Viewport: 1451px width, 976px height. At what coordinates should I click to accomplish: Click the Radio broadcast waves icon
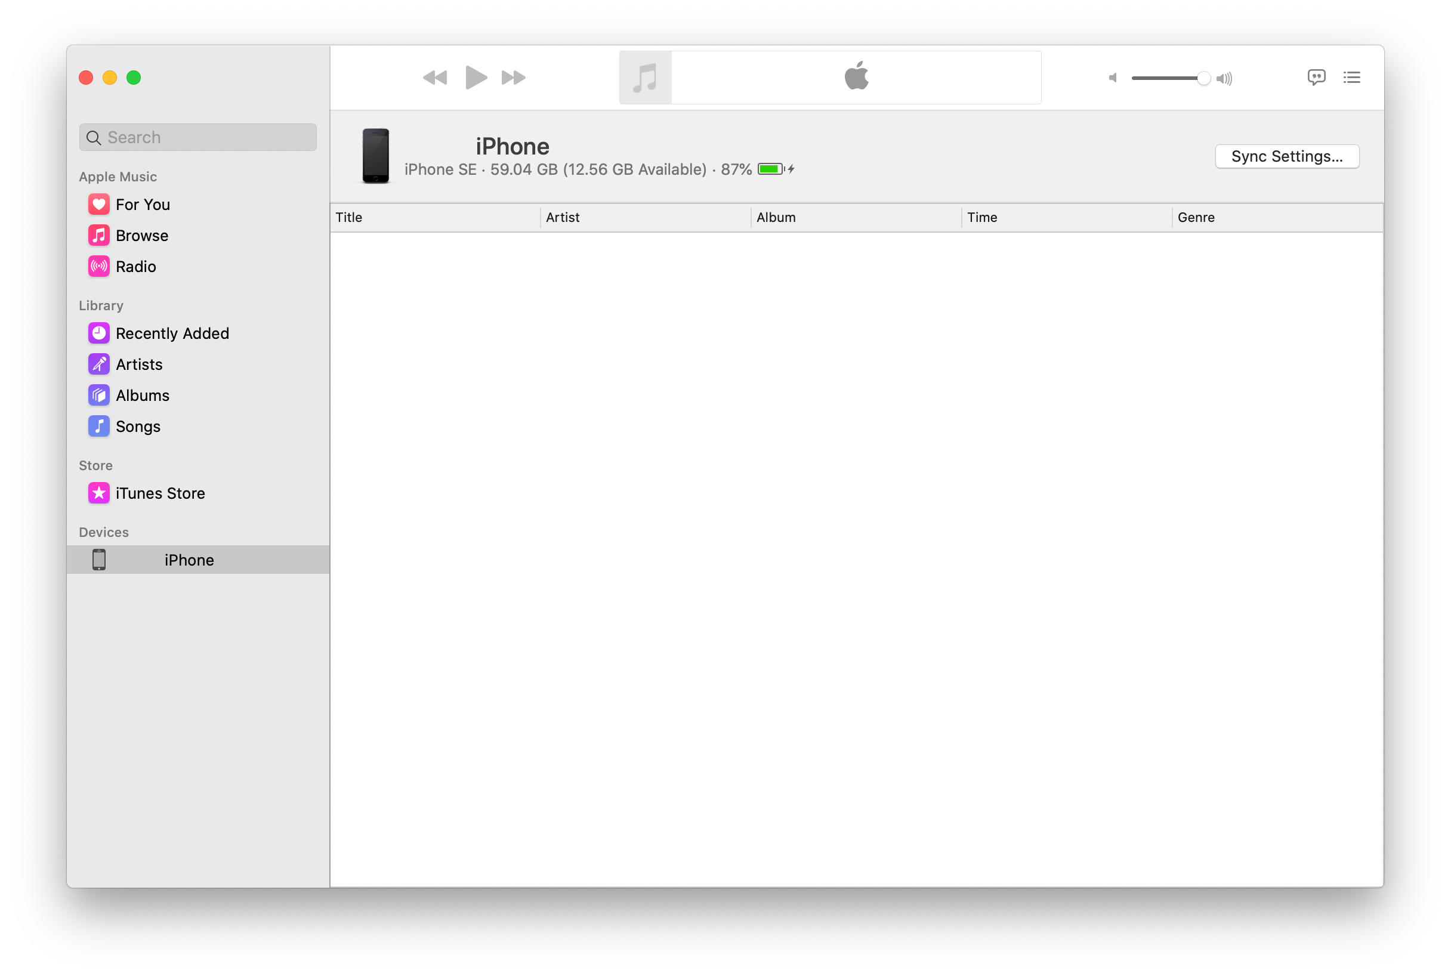tap(99, 267)
